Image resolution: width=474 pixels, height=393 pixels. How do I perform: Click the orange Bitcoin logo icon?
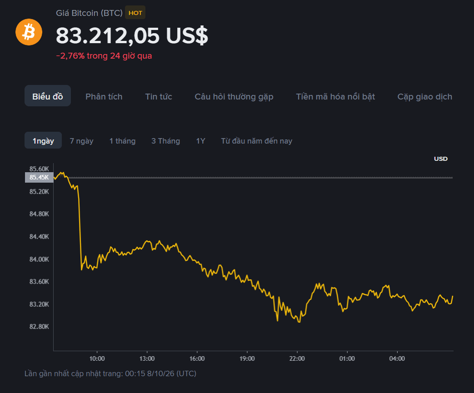pos(29,32)
